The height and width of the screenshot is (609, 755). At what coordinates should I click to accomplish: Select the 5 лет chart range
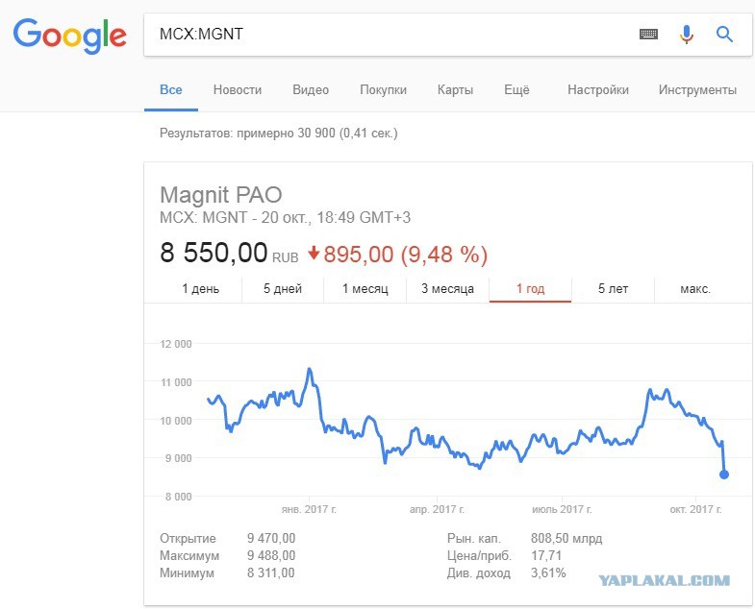[x=613, y=289]
